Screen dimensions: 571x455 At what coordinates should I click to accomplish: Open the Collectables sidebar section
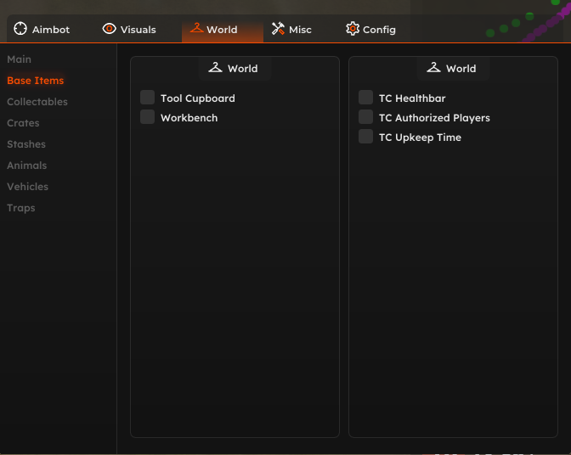pos(37,102)
